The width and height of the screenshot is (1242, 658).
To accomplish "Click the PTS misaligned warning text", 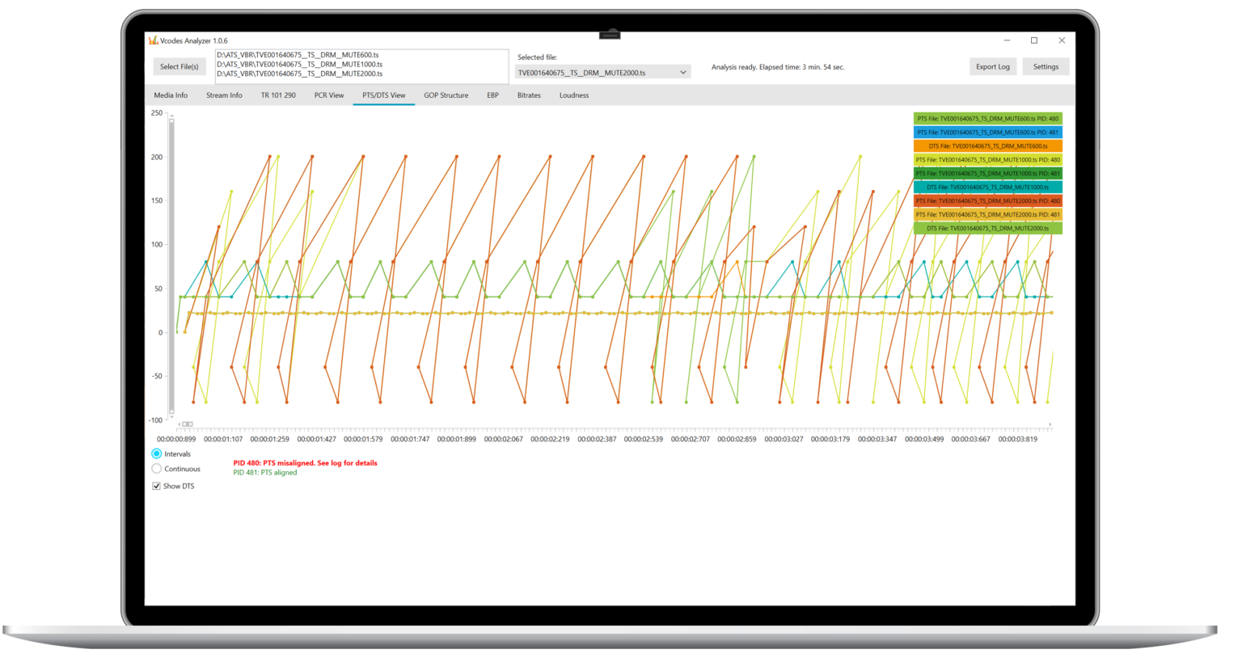I will click(x=306, y=462).
